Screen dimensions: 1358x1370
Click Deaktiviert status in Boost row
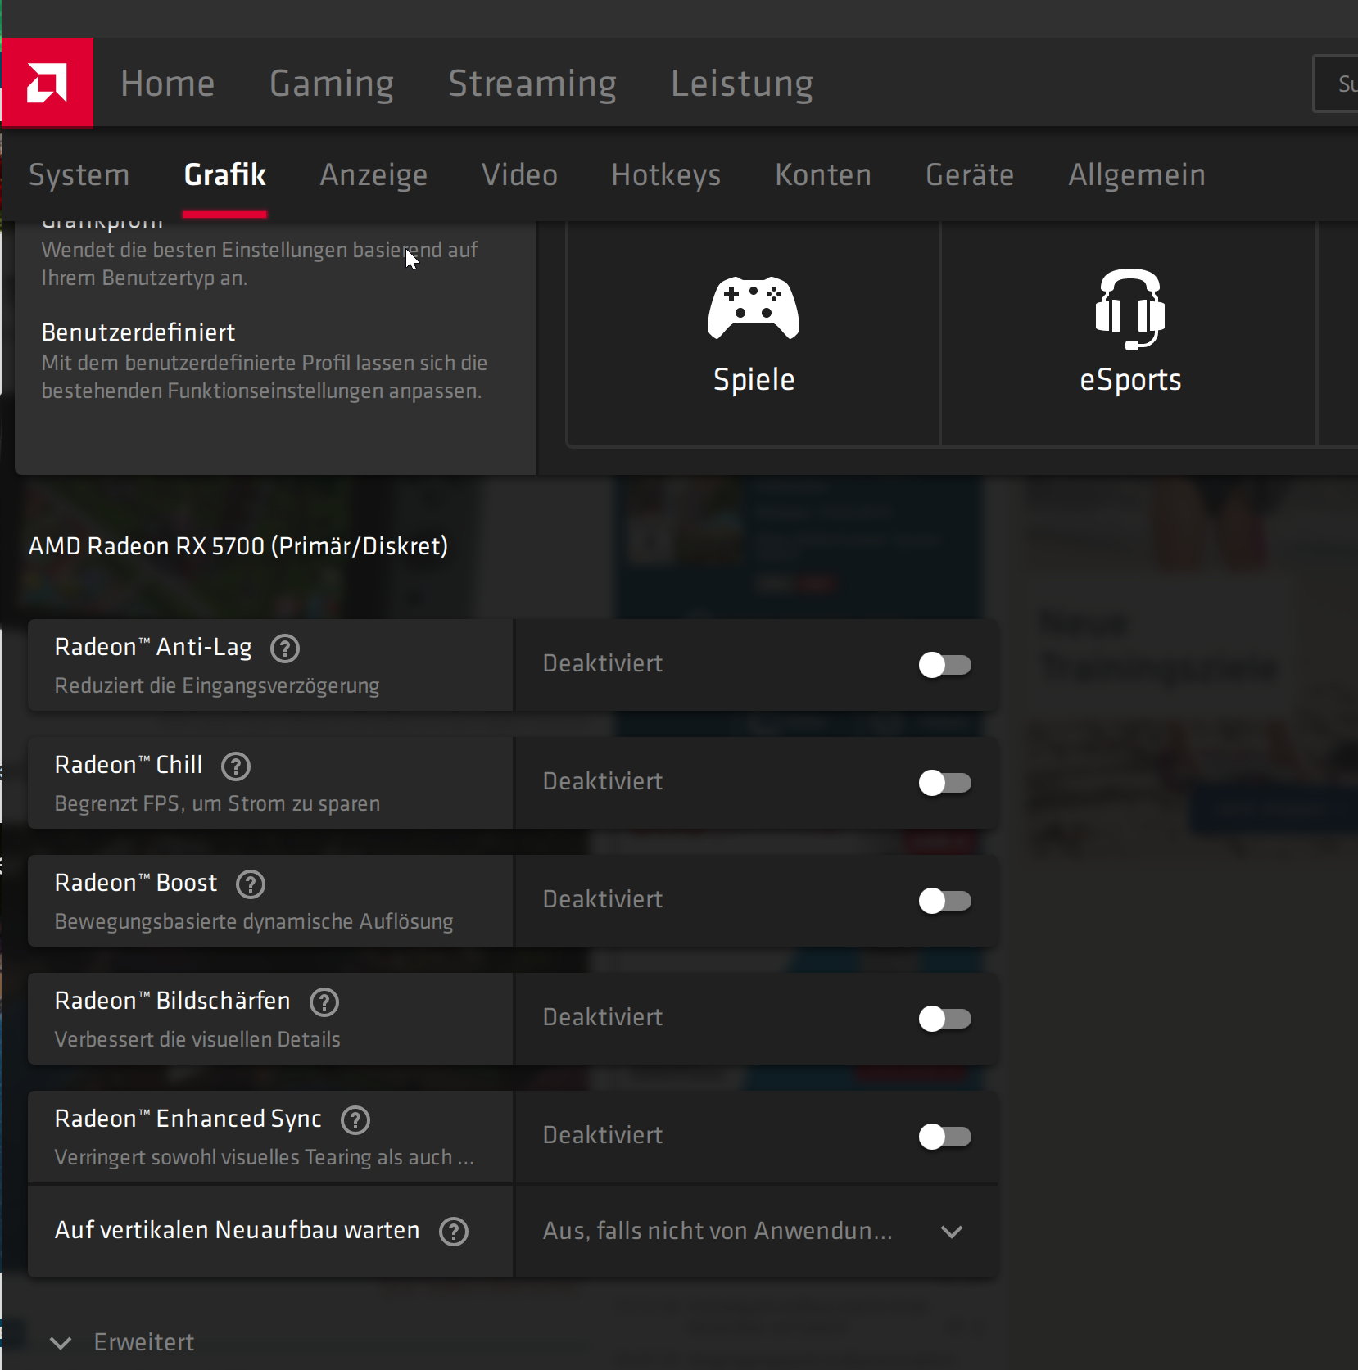603,899
